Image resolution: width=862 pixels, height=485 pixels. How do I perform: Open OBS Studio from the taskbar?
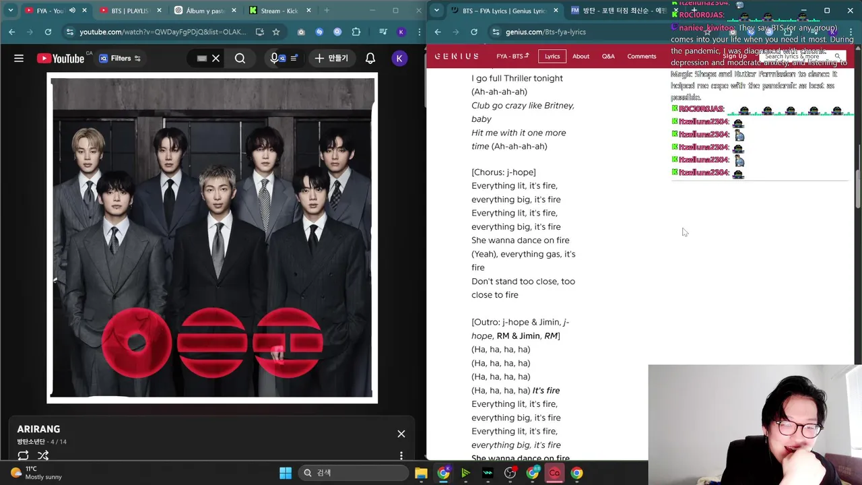(510, 473)
